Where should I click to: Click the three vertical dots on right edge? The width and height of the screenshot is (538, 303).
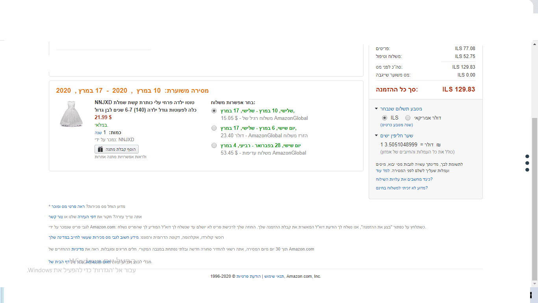coord(527,163)
